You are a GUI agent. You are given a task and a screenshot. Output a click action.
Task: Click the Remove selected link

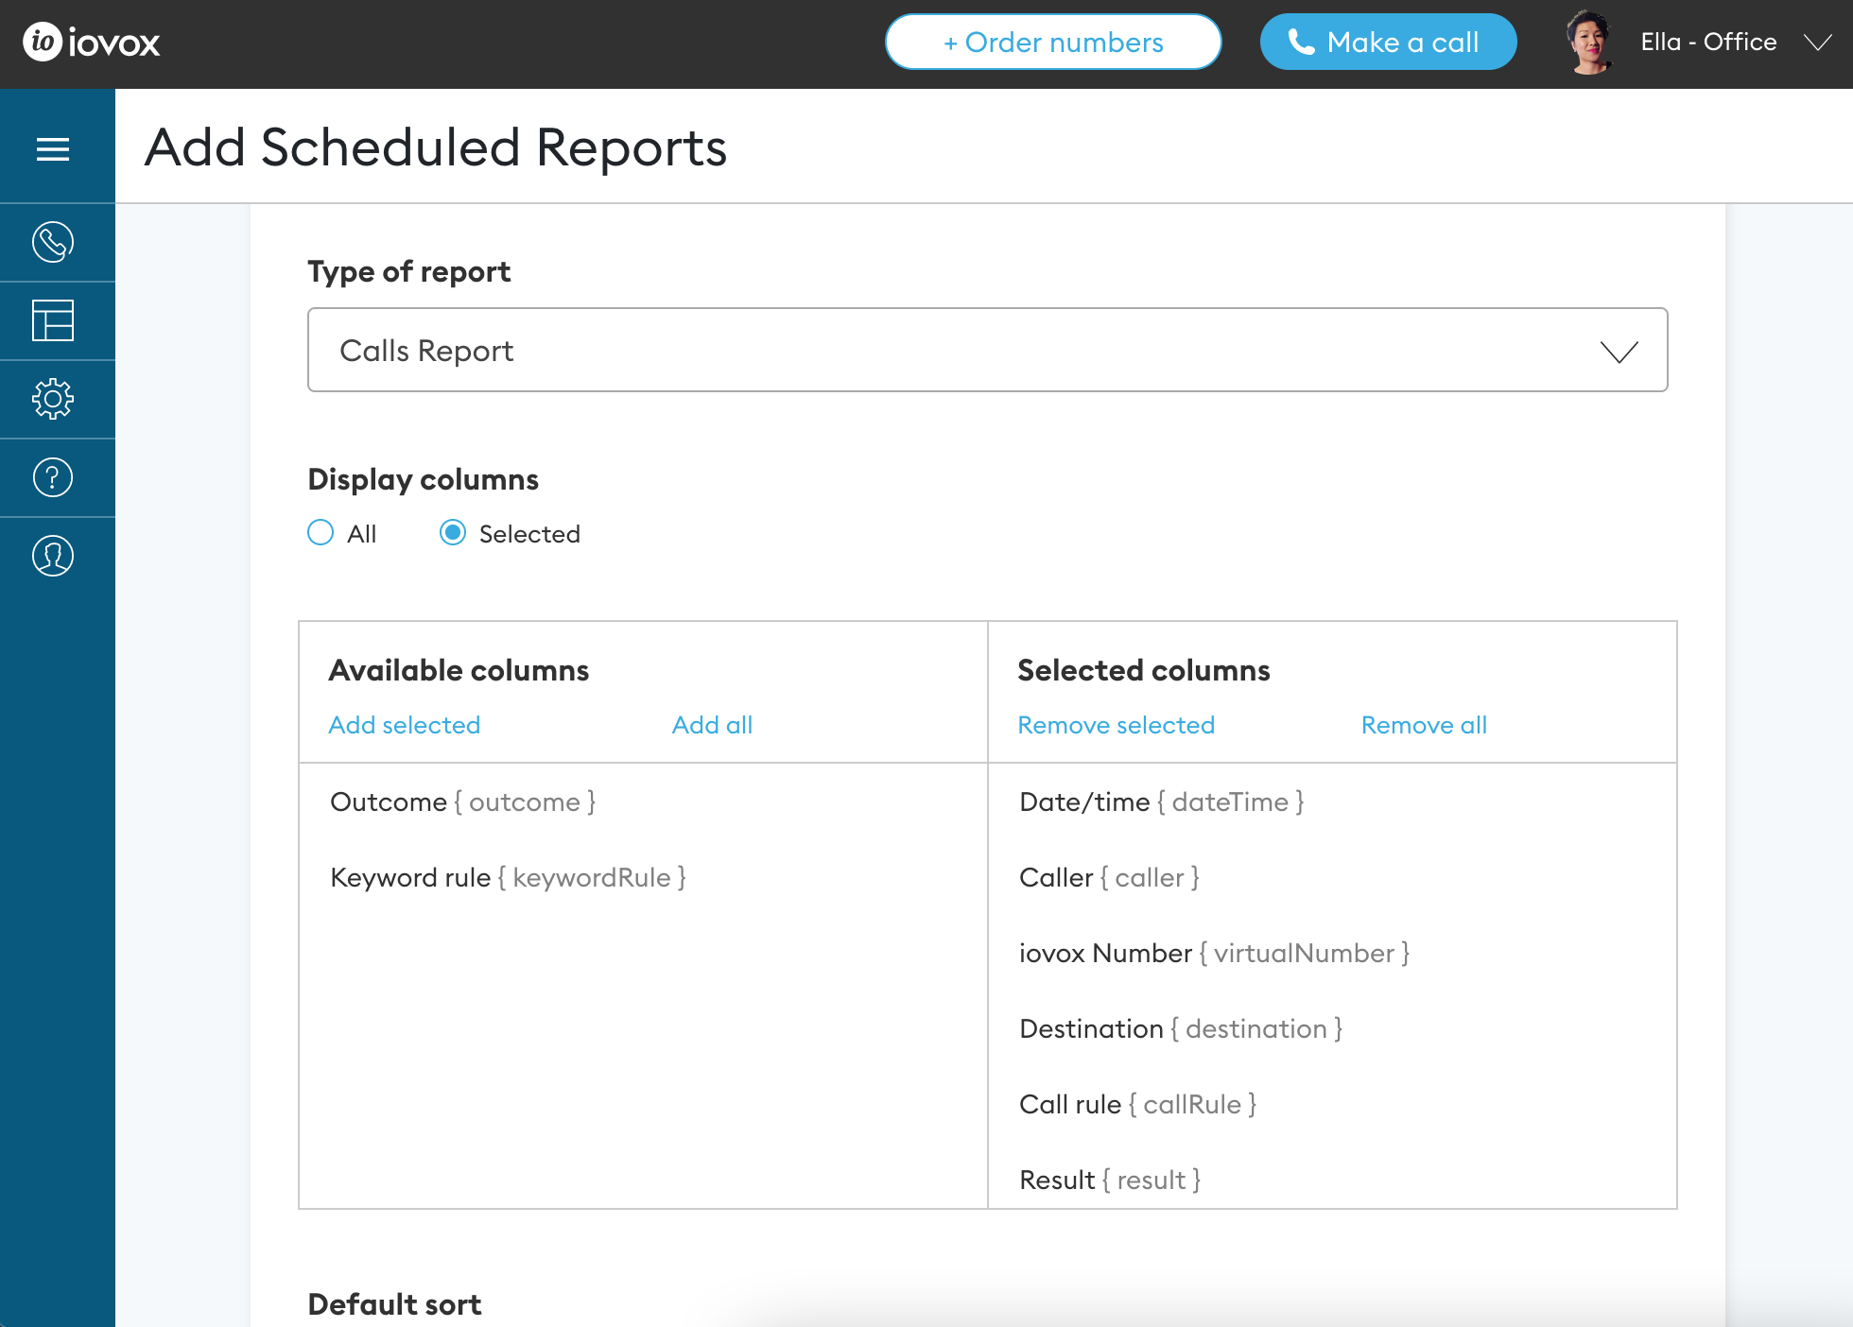[1116, 725]
